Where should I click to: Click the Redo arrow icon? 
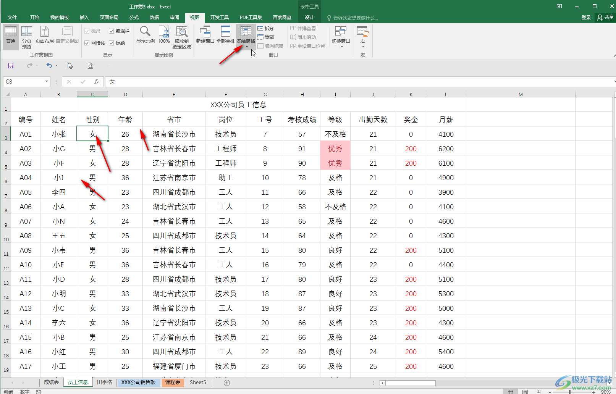(29, 66)
